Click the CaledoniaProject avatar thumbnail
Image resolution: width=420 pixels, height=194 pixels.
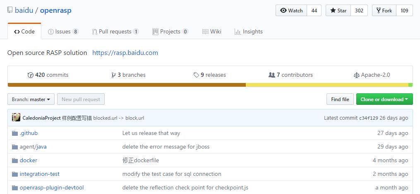pos(16,118)
